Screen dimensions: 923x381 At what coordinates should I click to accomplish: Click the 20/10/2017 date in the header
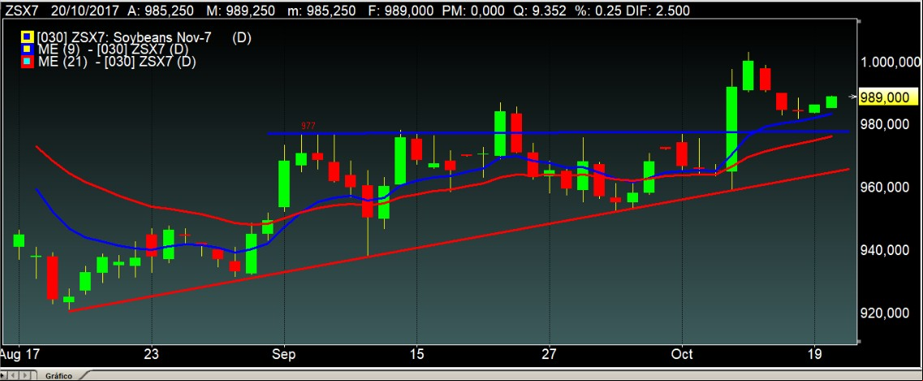(84, 10)
